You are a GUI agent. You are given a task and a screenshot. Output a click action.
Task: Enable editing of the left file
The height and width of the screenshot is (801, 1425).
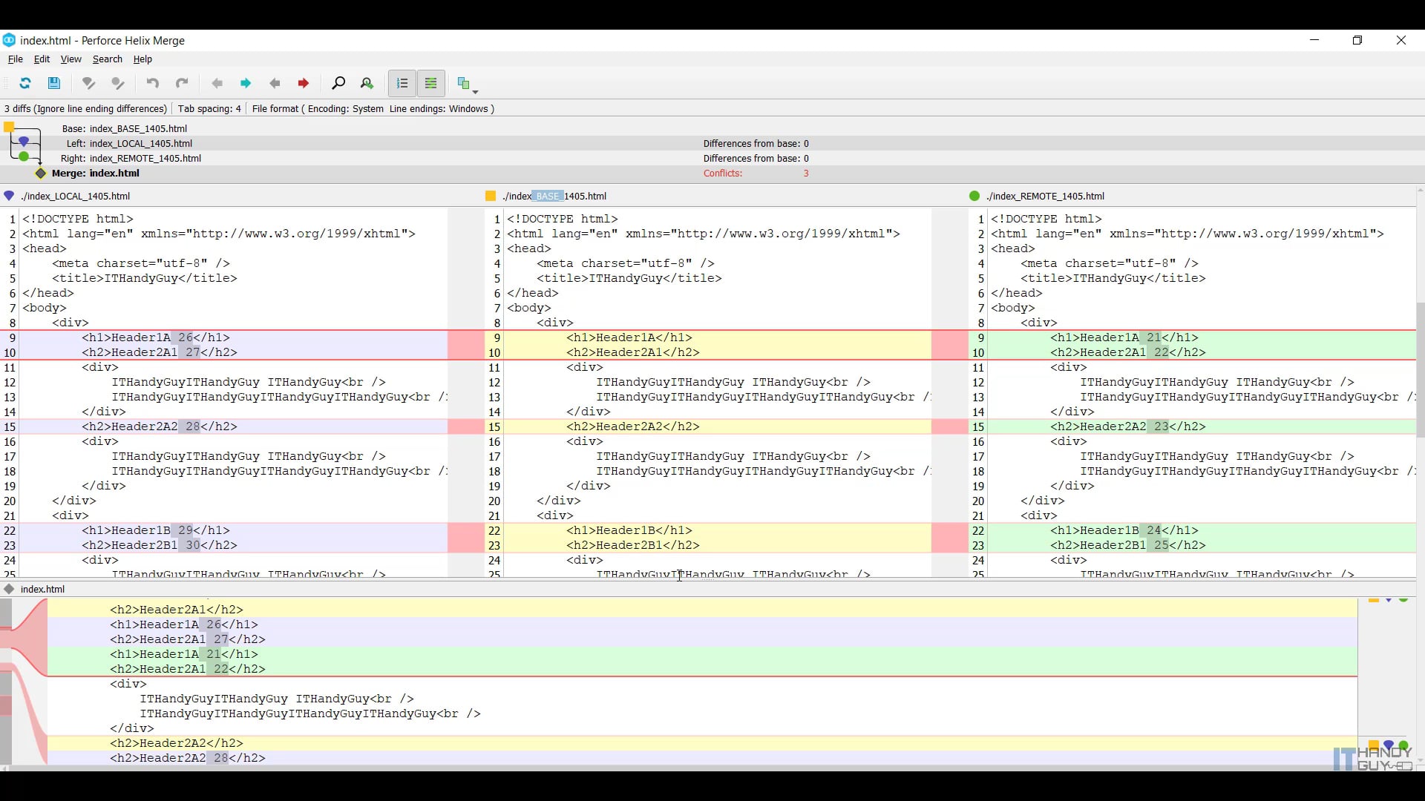coord(88,83)
